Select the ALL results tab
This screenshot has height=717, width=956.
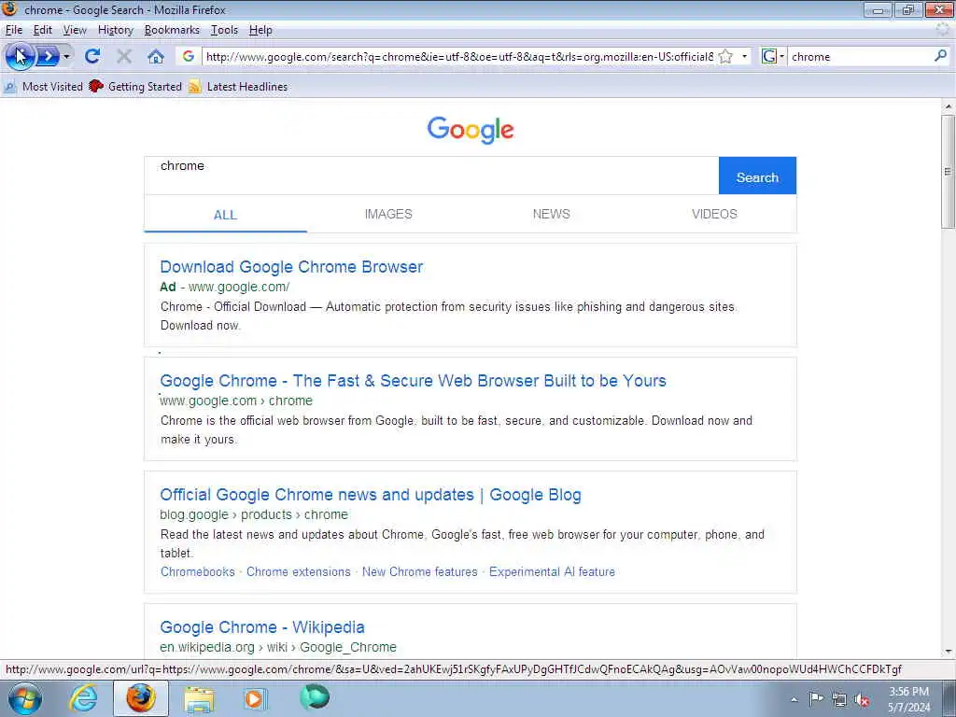click(x=225, y=215)
